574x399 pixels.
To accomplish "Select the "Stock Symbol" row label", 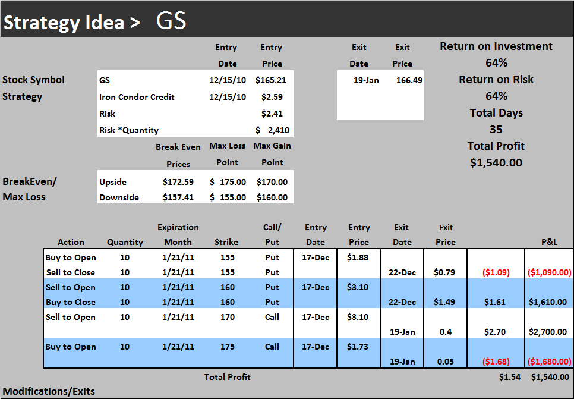I will tap(33, 80).
